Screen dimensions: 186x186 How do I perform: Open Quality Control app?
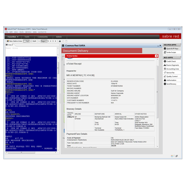click(172, 76)
